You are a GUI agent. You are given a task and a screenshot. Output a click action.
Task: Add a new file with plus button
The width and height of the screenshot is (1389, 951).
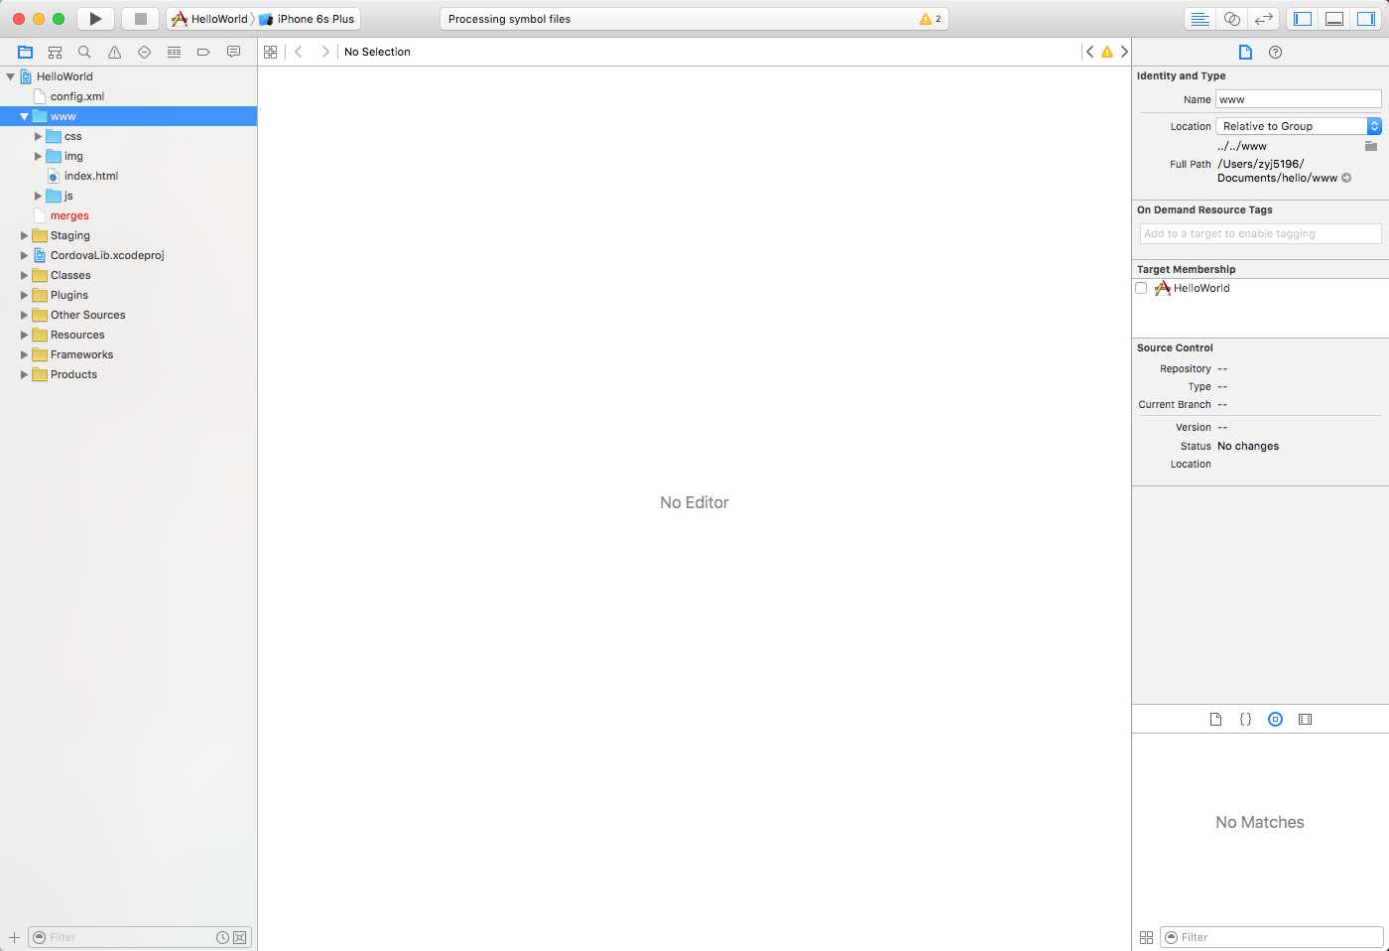coord(14,937)
